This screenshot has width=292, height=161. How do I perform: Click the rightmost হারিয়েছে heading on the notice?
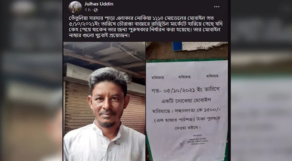pyautogui.click(x=212, y=76)
